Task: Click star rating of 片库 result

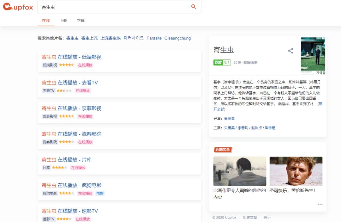Action: pyautogui.click(x=60, y=168)
